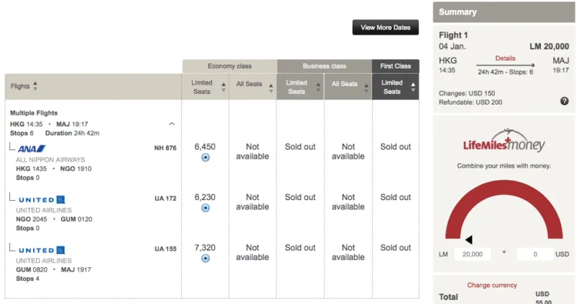Viewport: 577px width, 304px height.
Task: Click the USD 0 amount input field
Action: [x=535, y=254]
